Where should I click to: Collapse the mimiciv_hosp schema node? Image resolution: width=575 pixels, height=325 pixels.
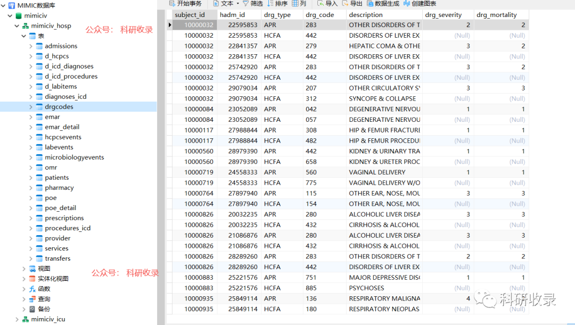click(x=17, y=26)
